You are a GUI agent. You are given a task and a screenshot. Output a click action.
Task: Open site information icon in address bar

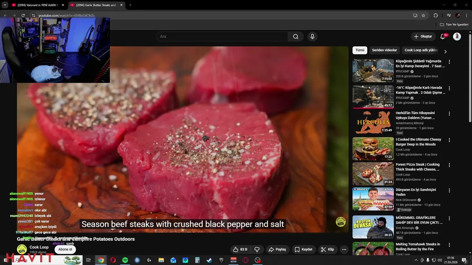click(x=34, y=15)
